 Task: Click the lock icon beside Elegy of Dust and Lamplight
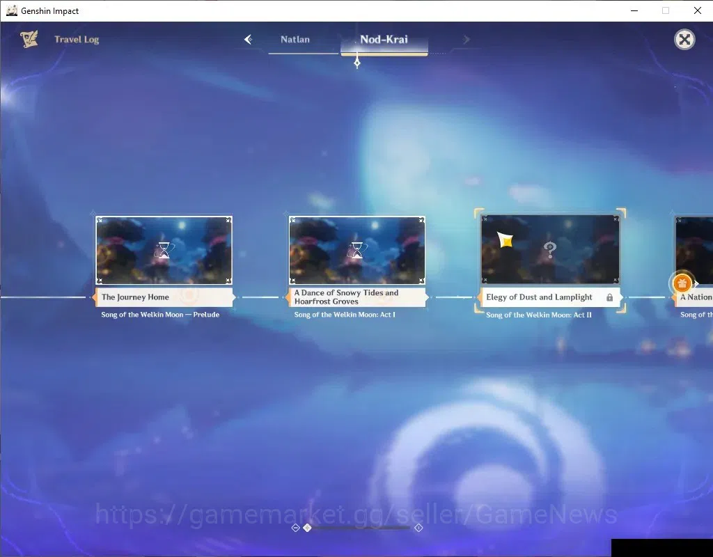pos(609,297)
